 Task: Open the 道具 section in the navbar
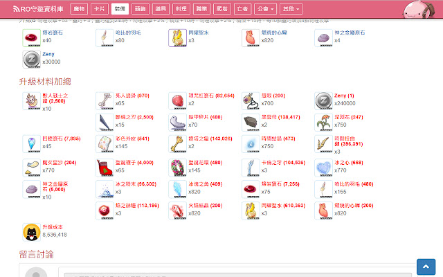coord(161,9)
